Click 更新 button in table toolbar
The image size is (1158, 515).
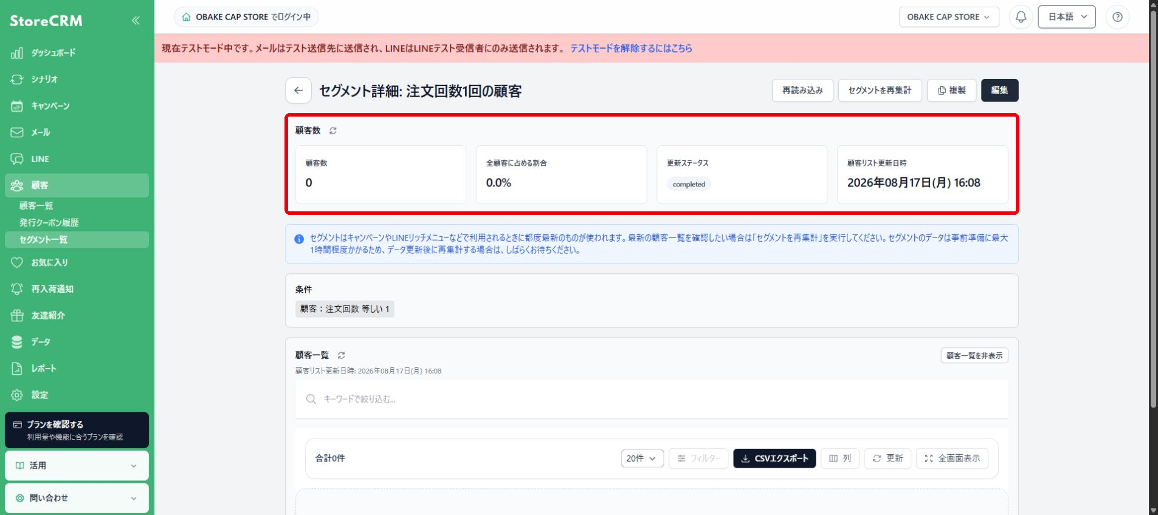(x=887, y=459)
